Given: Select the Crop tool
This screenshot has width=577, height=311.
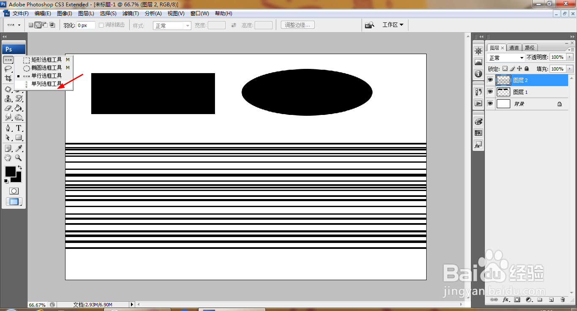Looking at the screenshot, I should [x=8, y=78].
